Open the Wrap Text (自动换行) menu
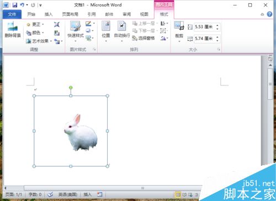 click(x=122, y=31)
